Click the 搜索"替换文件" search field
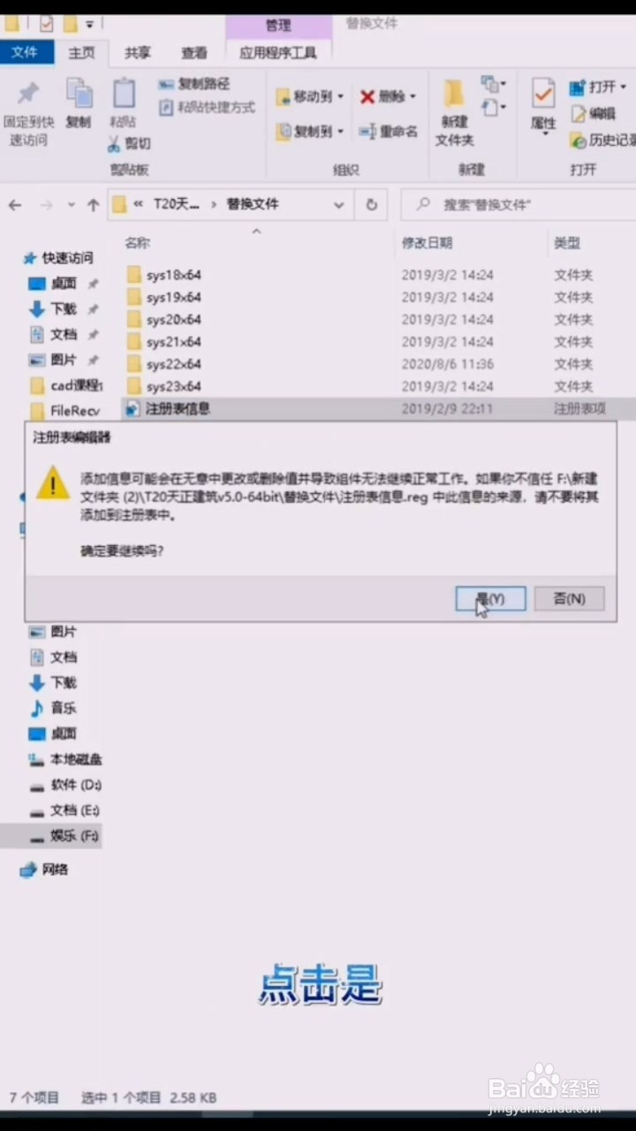Viewport: 636px width, 1131px height. click(x=522, y=204)
